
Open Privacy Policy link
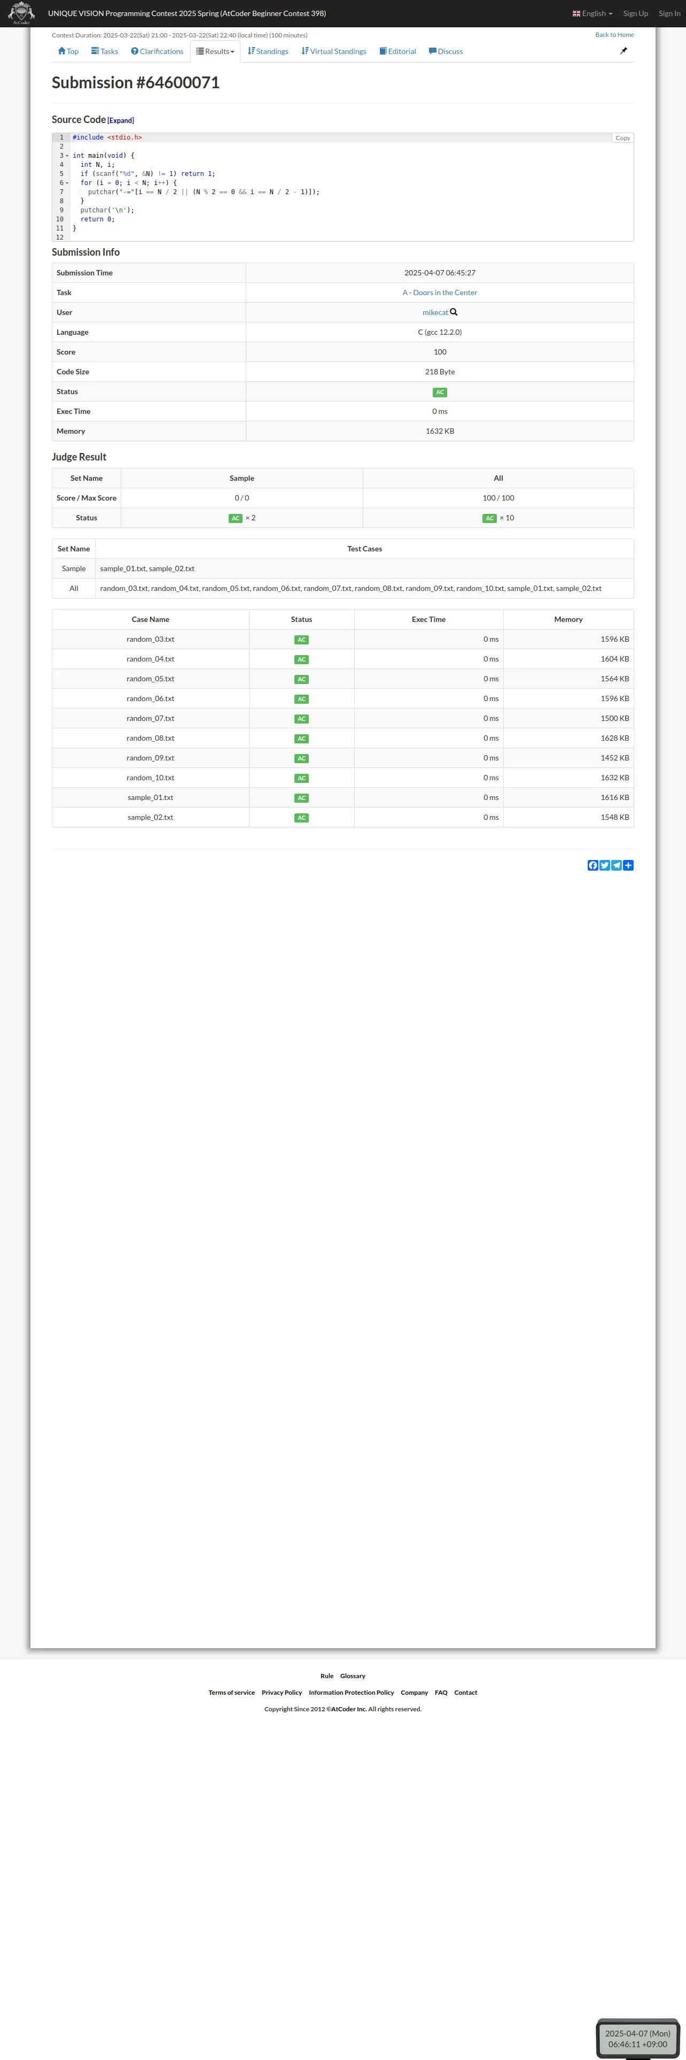click(282, 1693)
